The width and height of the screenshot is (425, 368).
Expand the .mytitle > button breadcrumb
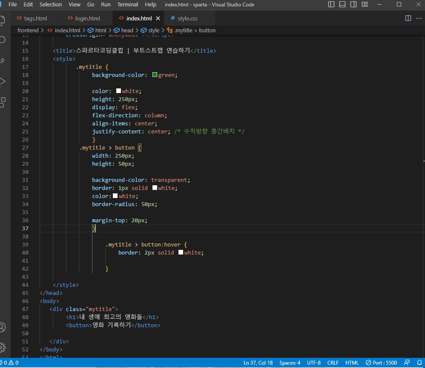click(191, 30)
